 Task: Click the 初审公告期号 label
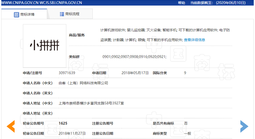[33, 123]
